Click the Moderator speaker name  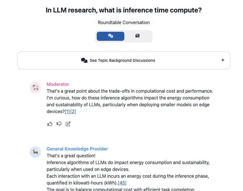(58, 84)
